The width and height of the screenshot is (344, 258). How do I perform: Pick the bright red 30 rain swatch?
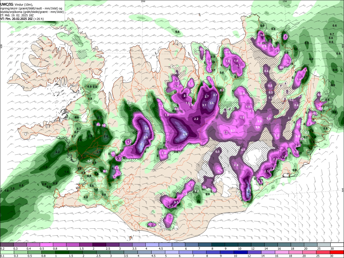[x=336, y=252]
